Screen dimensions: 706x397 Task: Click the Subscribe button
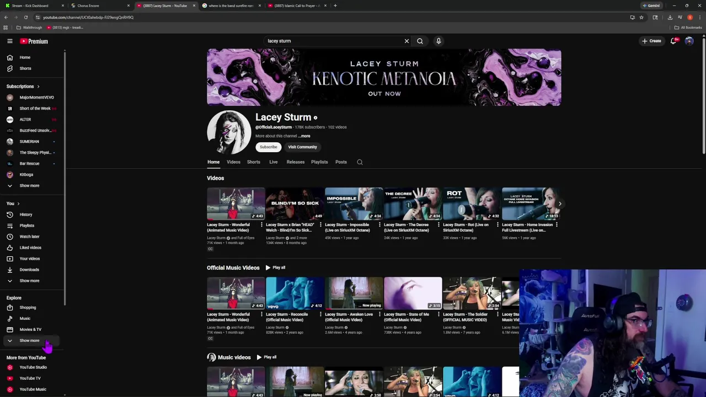[x=269, y=147]
